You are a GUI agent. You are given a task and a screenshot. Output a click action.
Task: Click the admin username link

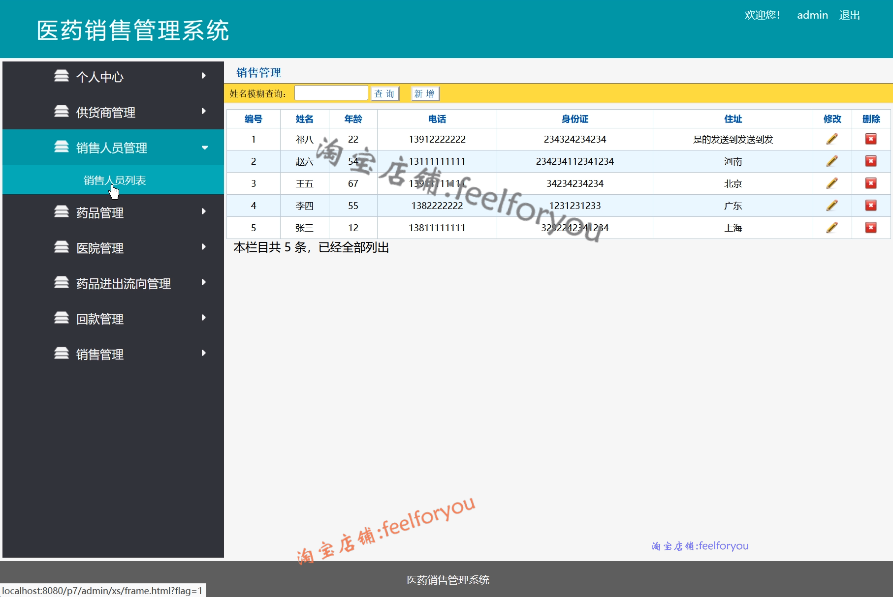812,15
